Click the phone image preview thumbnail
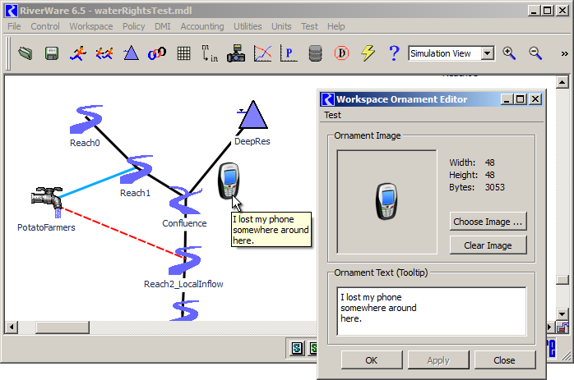Image resolution: width=574 pixels, height=380 pixels. point(387,202)
